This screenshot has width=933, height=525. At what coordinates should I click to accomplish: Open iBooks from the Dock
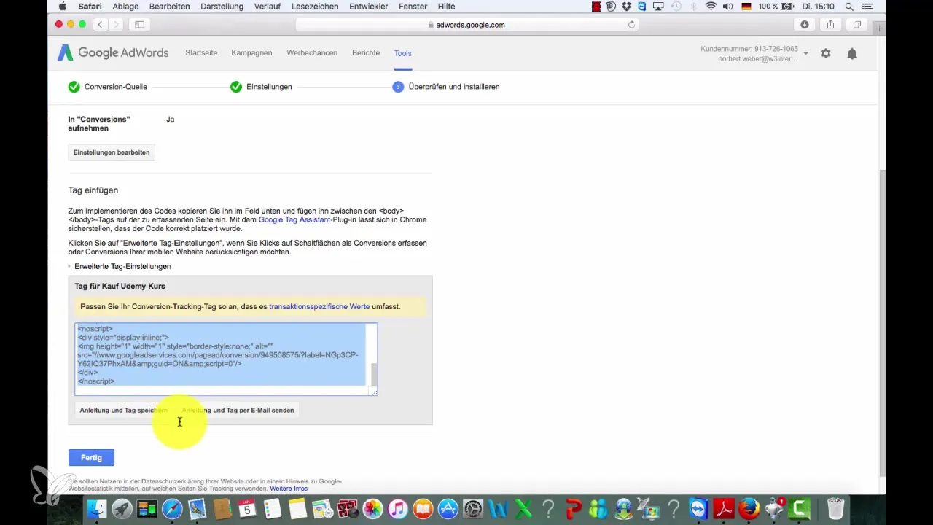(423, 509)
